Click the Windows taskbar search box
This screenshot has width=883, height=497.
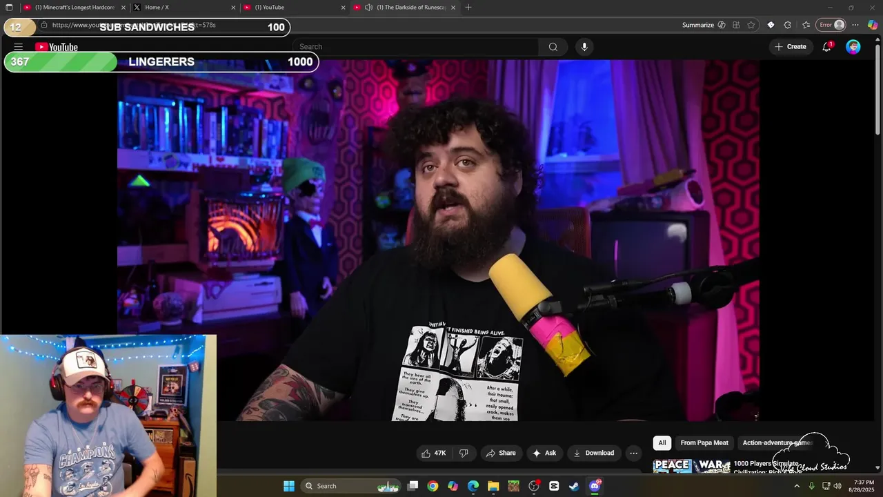[351, 486]
